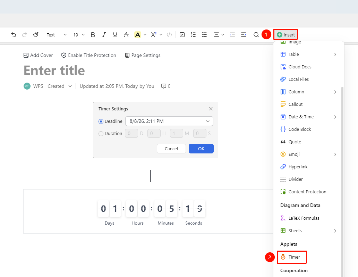Insert a numbered list
Viewport: 358px width, 277px height.
point(193,35)
